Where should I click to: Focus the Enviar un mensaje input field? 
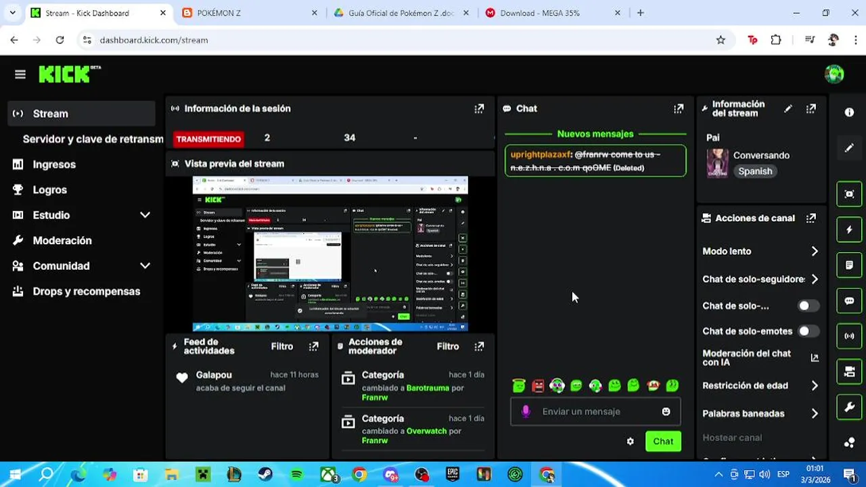(595, 411)
